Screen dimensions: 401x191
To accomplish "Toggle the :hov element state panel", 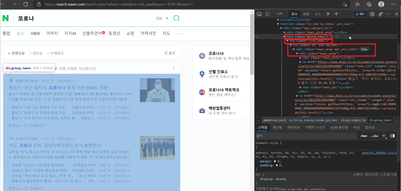I will pos(364,136).
